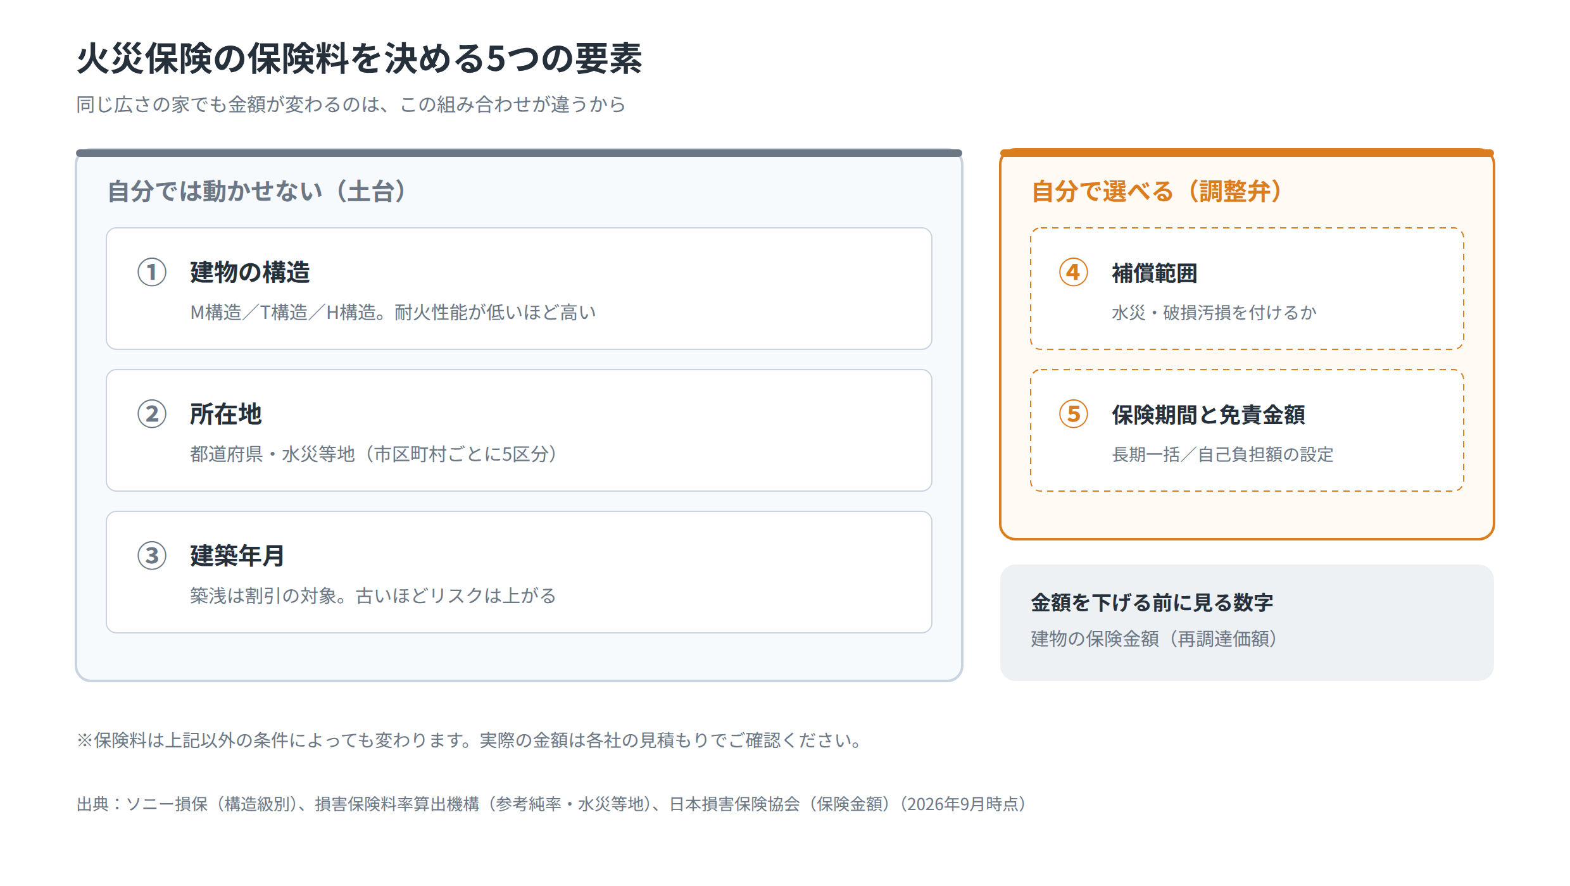Click the card title 保険期間と免責金額

(x=1209, y=415)
